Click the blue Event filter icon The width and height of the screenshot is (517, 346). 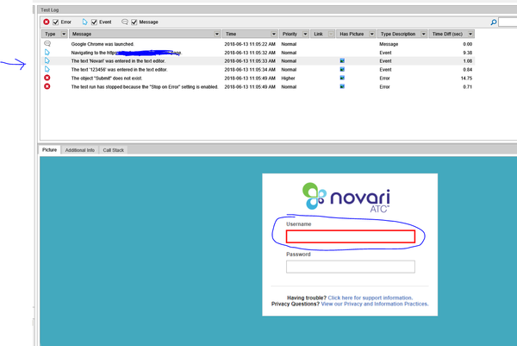click(84, 22)
